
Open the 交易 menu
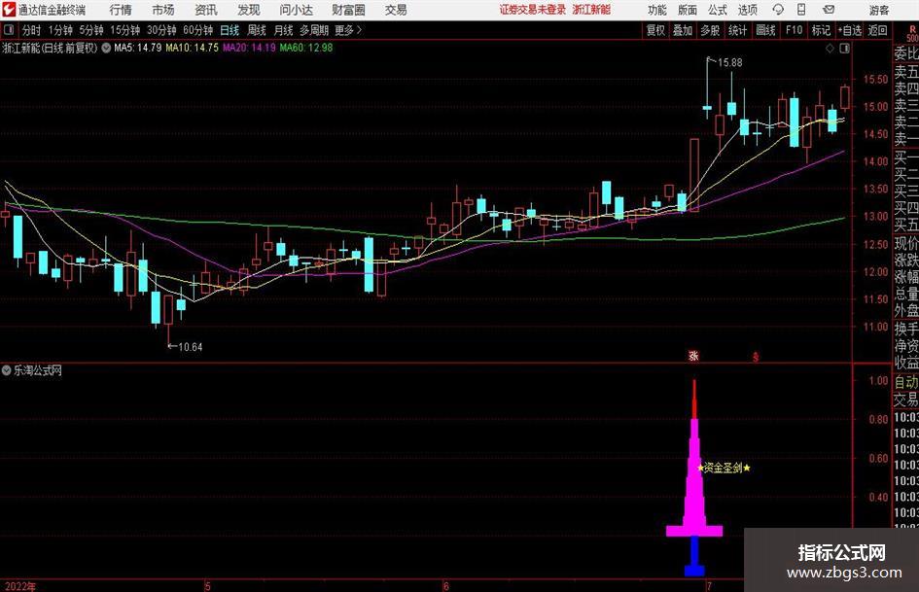click(396, 10)
